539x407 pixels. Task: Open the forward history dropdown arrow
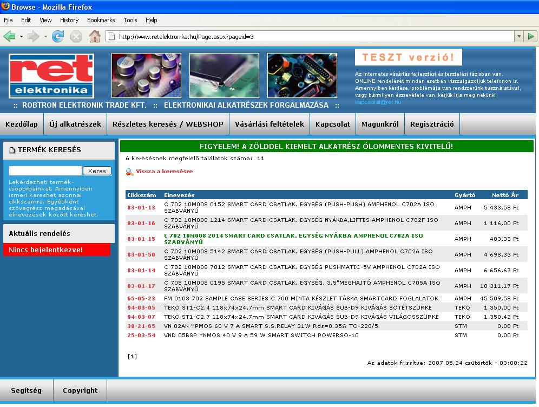45,36
